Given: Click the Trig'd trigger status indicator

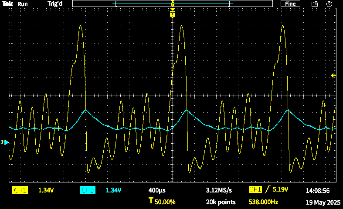Looking at the screenshot, I should click(x=54, y=4).
